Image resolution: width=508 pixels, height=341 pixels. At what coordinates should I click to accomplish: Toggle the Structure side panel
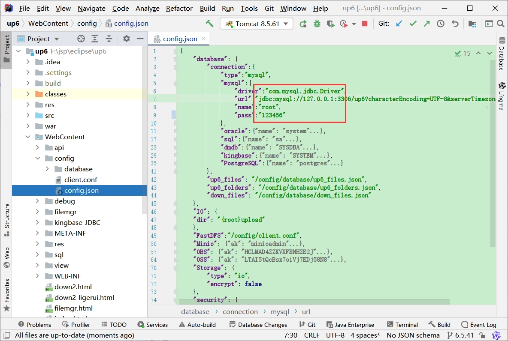click(x=6, y=220)
